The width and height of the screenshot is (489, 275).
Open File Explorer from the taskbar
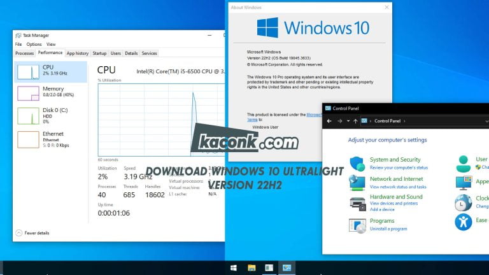tap(252, 268)
